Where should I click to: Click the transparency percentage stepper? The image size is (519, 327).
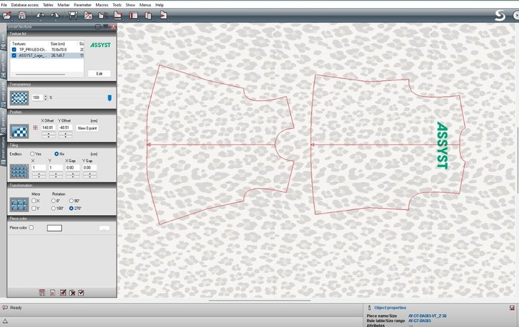click(x=45, y=98)
